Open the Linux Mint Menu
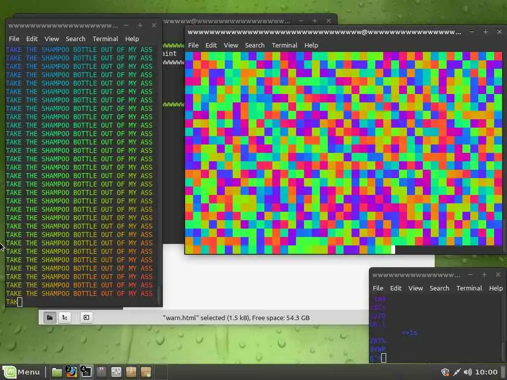The image size is (507, 380). tap(21, 372)
